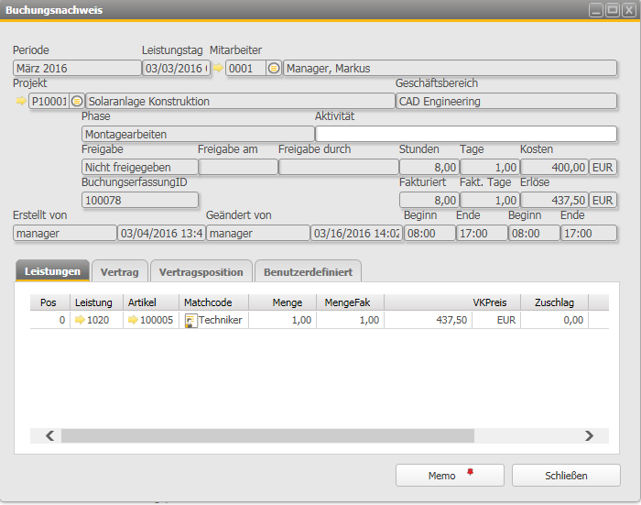Open the Vertragsposition tab
The height and width of the screenshot is (505, 641).
(x=201, y=271)
